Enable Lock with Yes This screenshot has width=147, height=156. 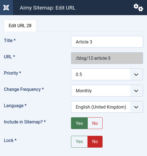pyautogui.click(x=79, y=142)
